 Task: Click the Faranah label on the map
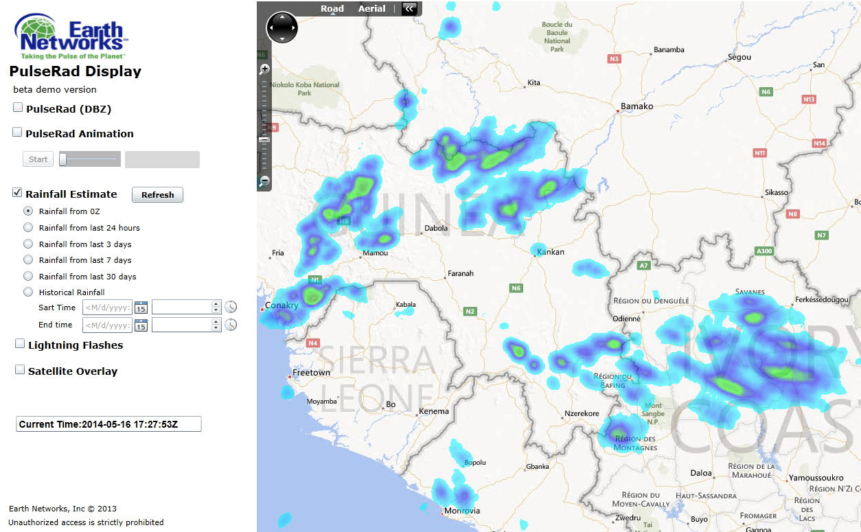[460, 274]
